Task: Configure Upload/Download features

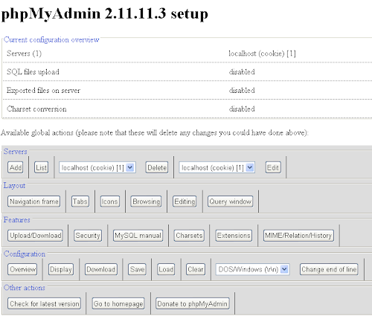Action: (35, 236)
